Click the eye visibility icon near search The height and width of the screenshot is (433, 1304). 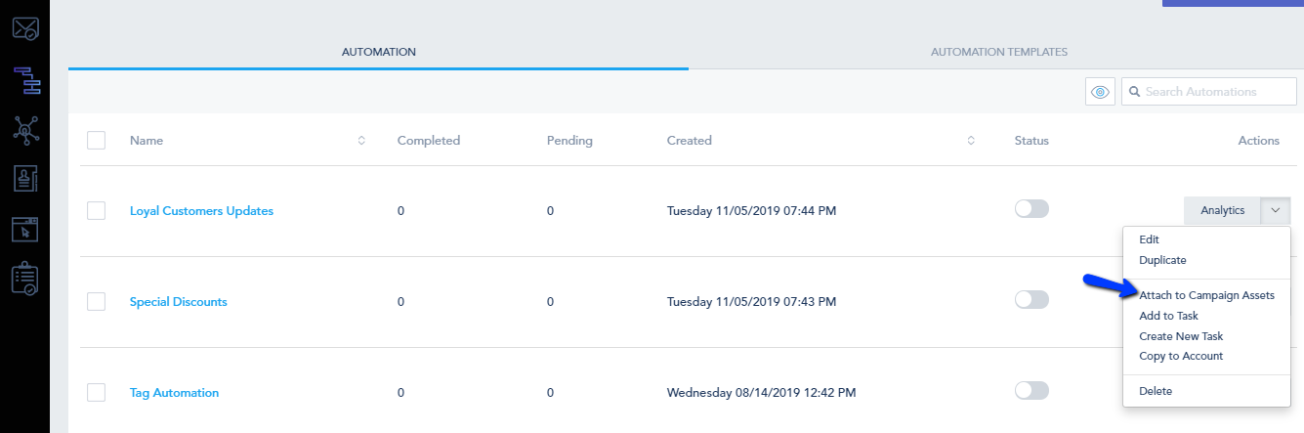[x=1100, y=92]
